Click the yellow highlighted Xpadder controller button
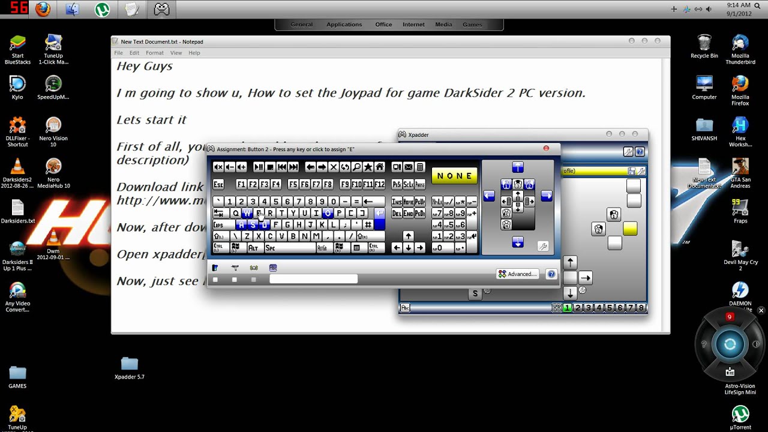Screen dimensions: 768x432 pyautogui.click(x=630, y=229)
